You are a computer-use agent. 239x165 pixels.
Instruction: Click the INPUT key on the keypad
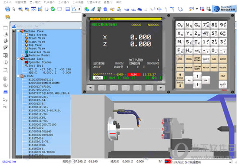coord(223,59)
